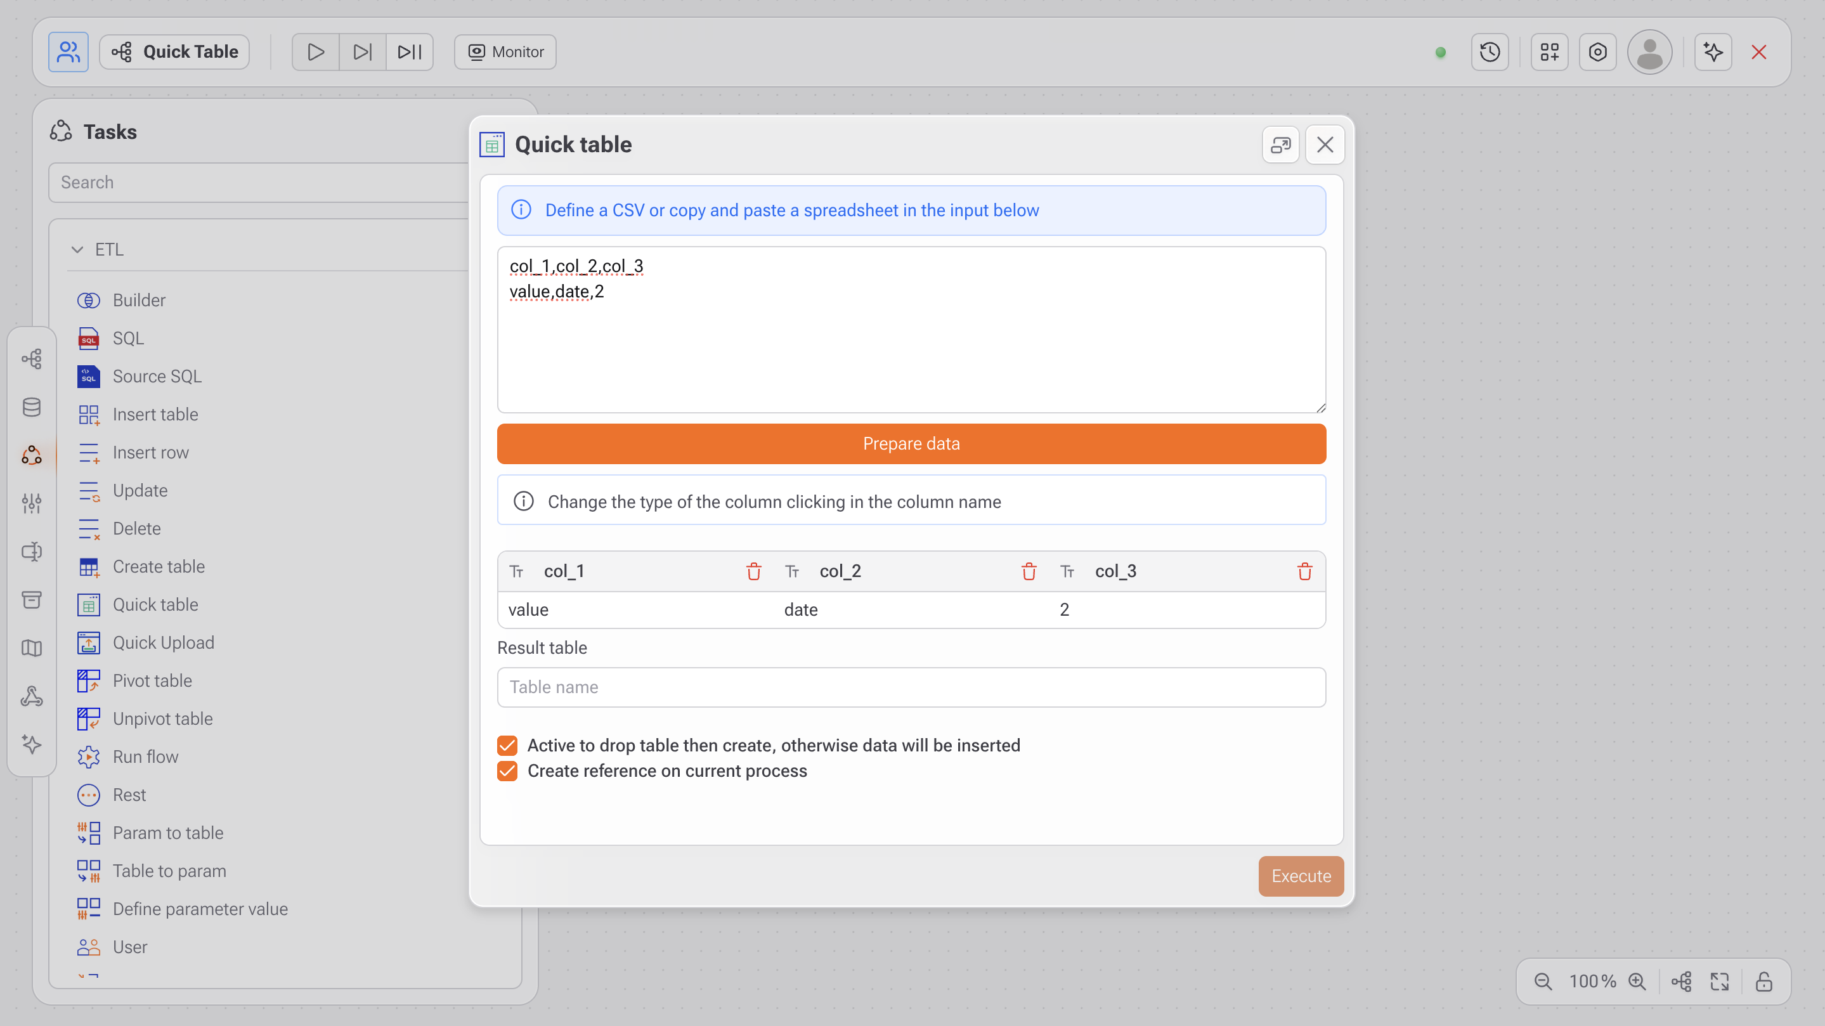Screen dimensions: 1825x1026
Task: Click the Execute button
Action: 1300,876
